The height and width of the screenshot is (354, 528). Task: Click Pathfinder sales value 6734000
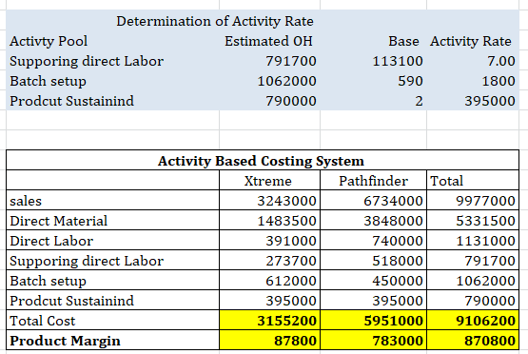click(x=393, y=201)
